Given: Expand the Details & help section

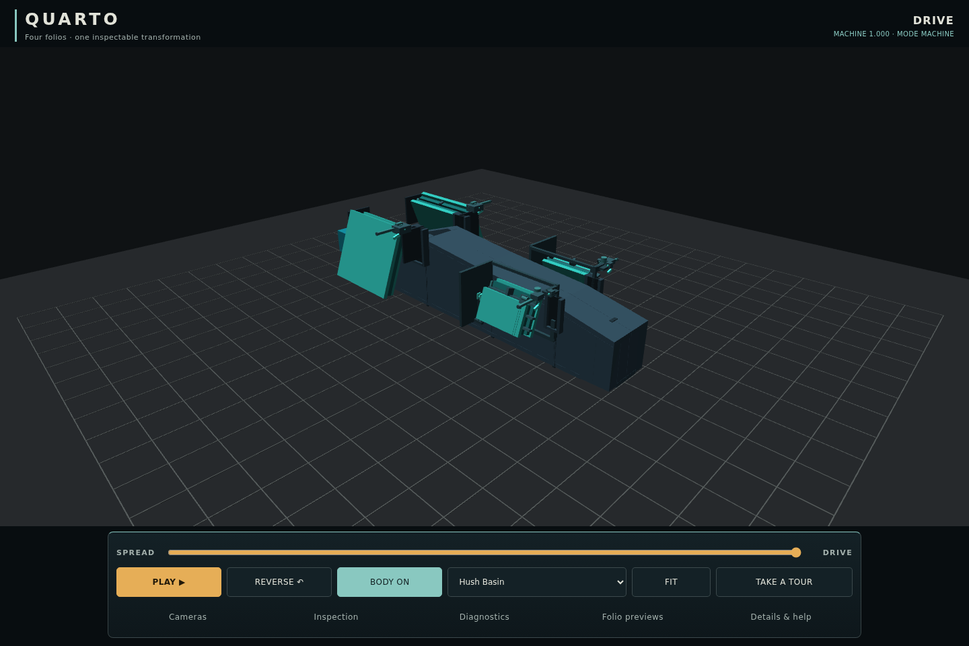Looking at the screenshot, I should point(781,617).
